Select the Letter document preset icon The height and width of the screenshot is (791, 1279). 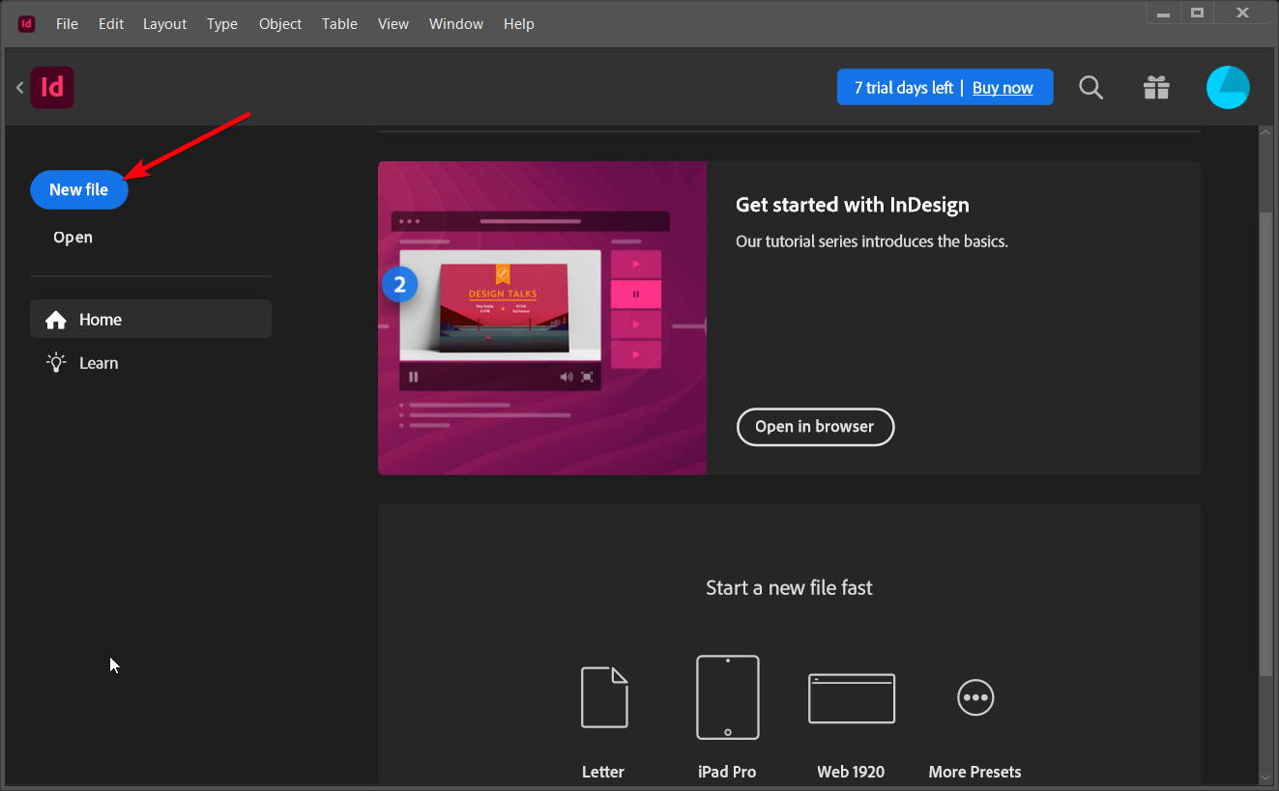(x=604, y=696)
